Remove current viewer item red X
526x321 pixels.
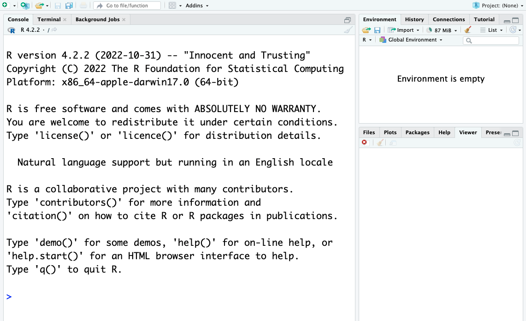click(365, 143)
